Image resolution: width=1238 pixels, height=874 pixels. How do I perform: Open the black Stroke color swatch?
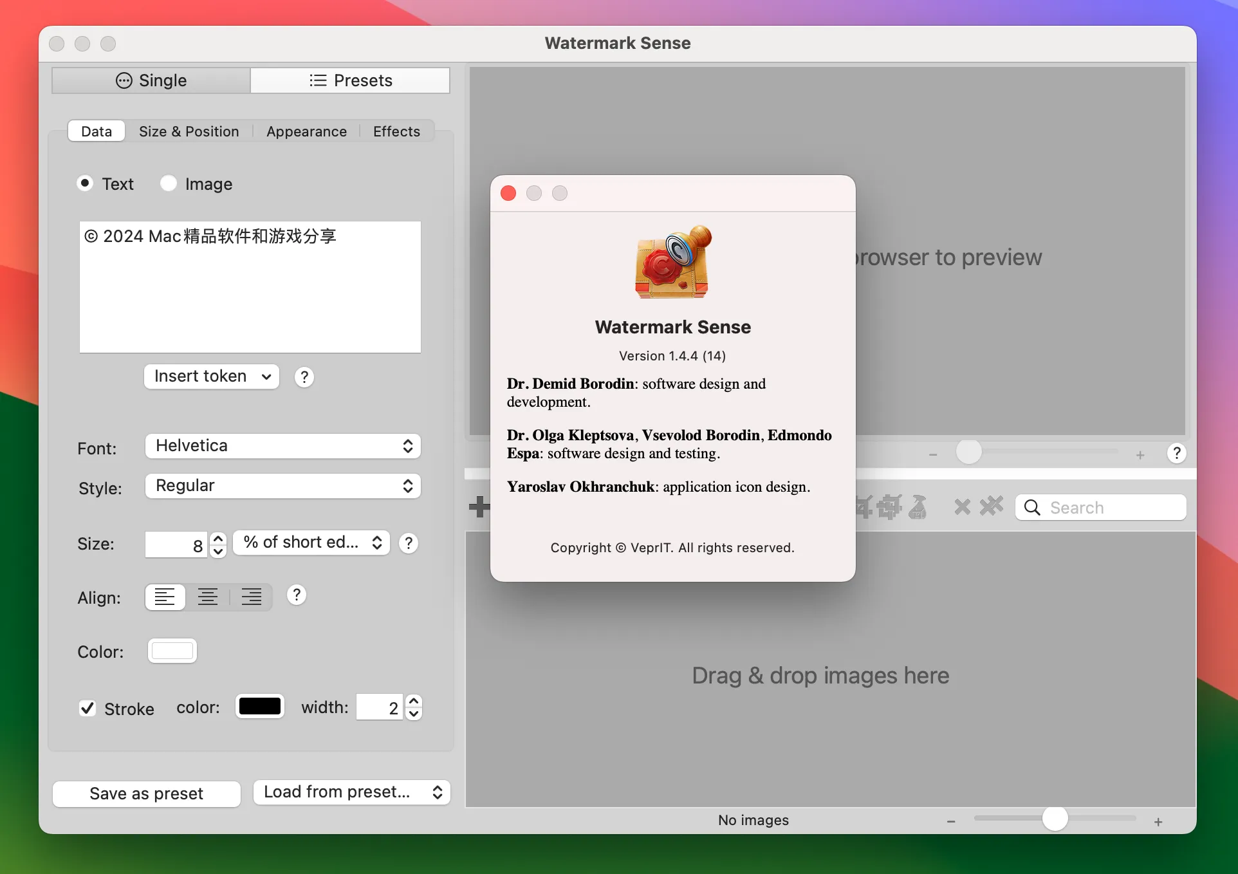(260, 706)
